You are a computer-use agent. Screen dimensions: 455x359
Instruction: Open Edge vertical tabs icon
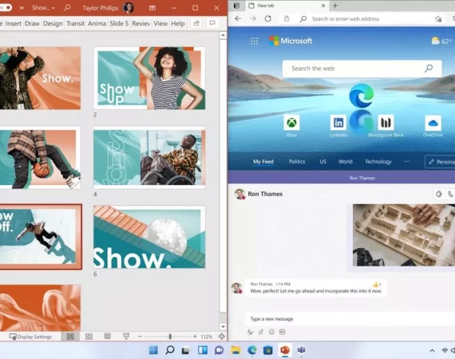[x=236, y=6]
